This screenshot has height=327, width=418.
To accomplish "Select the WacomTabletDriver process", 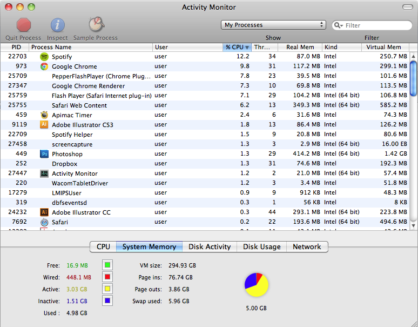I will pyautogui.click(x=205, y=183).
